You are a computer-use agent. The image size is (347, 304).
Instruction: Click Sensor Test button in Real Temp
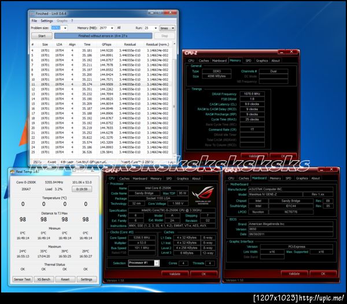pos(22,279)
